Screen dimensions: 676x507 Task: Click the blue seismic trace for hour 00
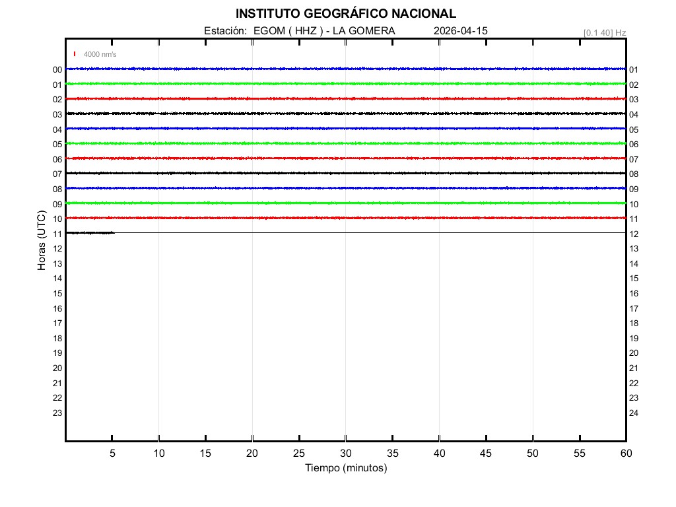pyautogui.click(x=346, y=69)
